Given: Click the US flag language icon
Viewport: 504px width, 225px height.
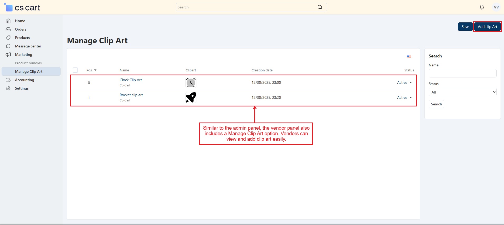Looking at the screenshot, I should [409, 56].
